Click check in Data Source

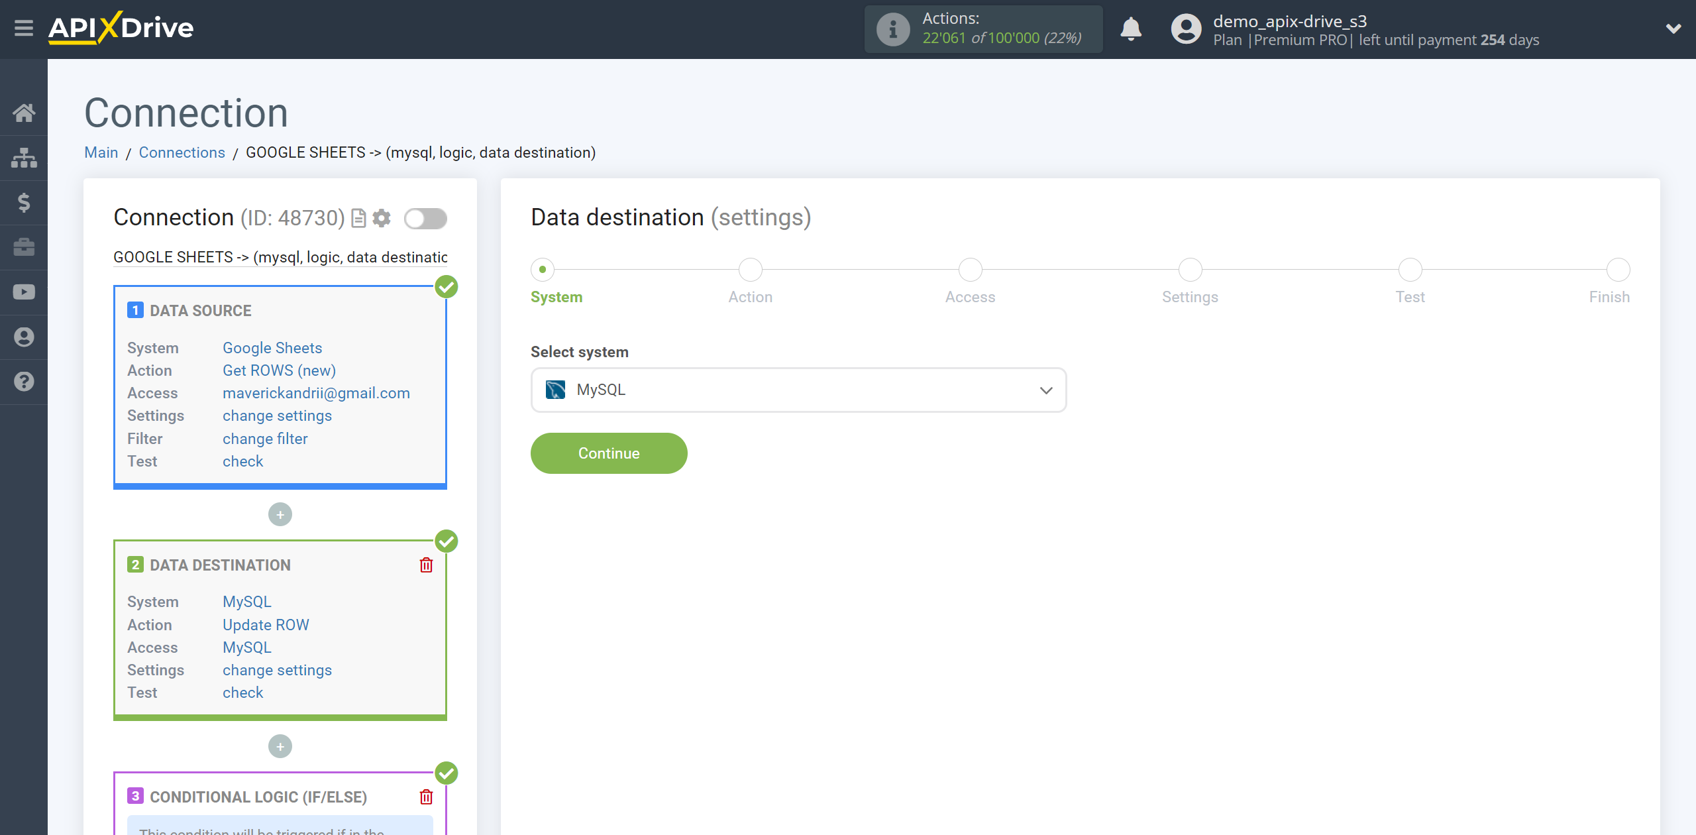tap(242, 461)
